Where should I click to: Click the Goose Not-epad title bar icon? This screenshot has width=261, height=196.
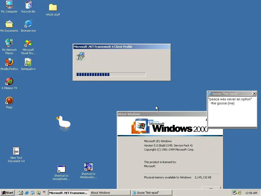(x=210, y=94)
